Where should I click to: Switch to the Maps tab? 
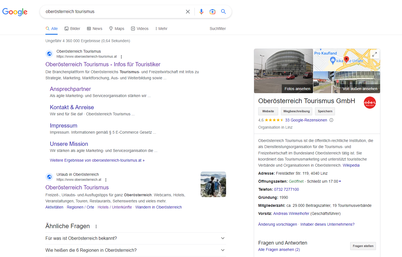coord(117,29)
